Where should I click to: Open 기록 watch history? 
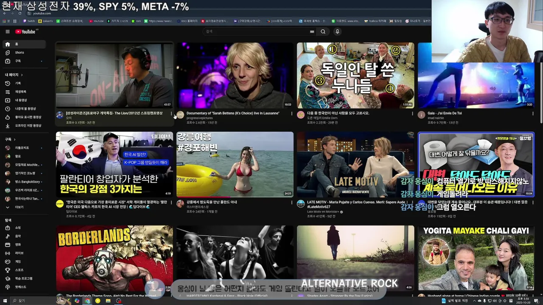24,83
